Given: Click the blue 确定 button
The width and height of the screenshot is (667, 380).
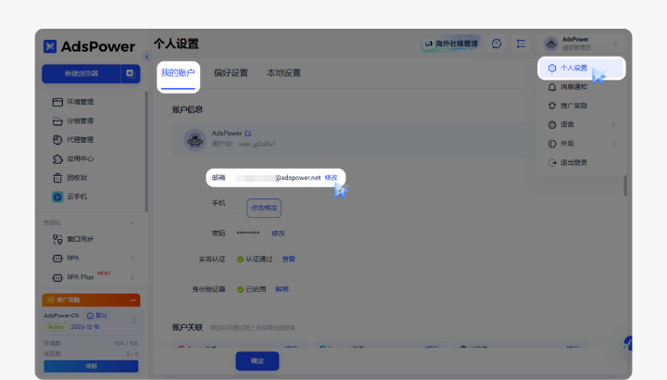Looking at the screenshot, I should (x=258, y=361).
